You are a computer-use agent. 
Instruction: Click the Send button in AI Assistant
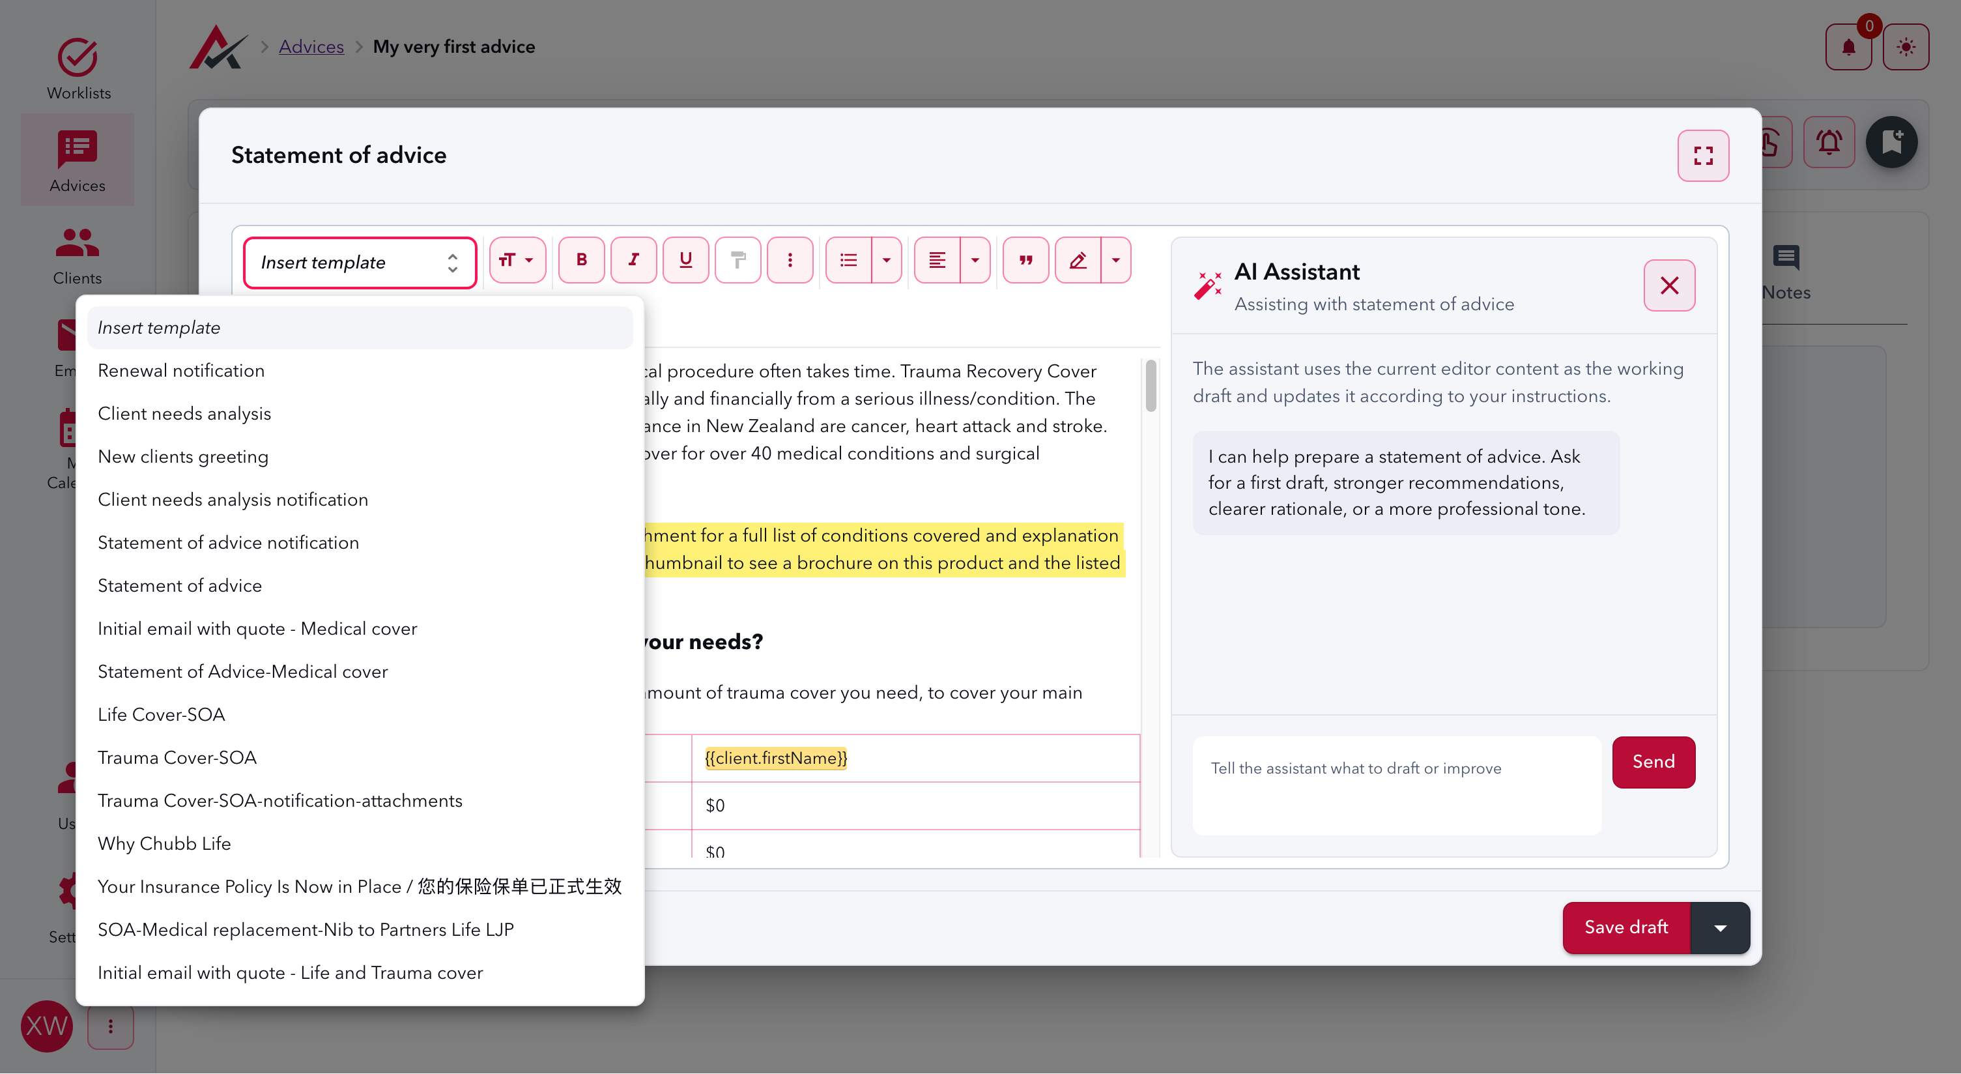tap(1653, 762)
